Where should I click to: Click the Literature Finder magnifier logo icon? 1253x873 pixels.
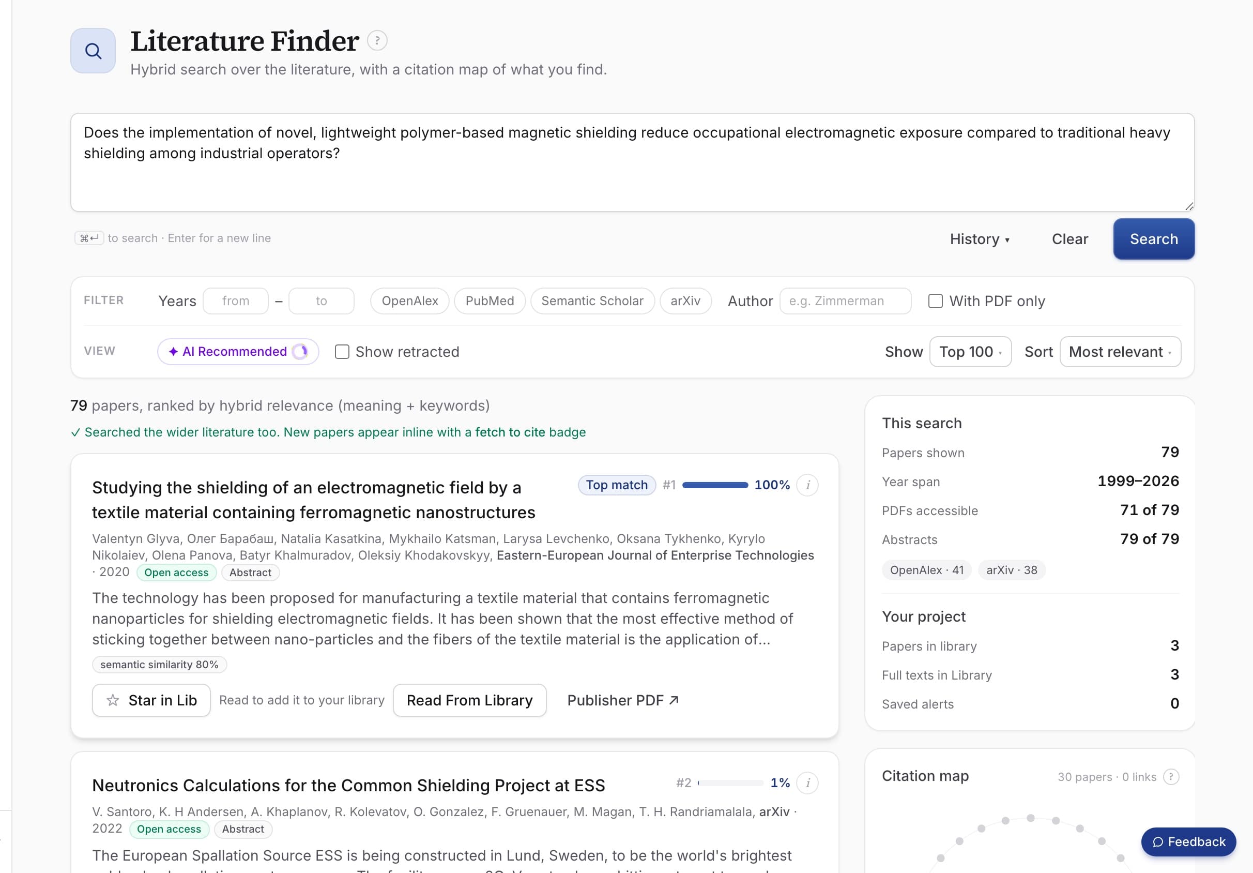click(x=93, y=51)
